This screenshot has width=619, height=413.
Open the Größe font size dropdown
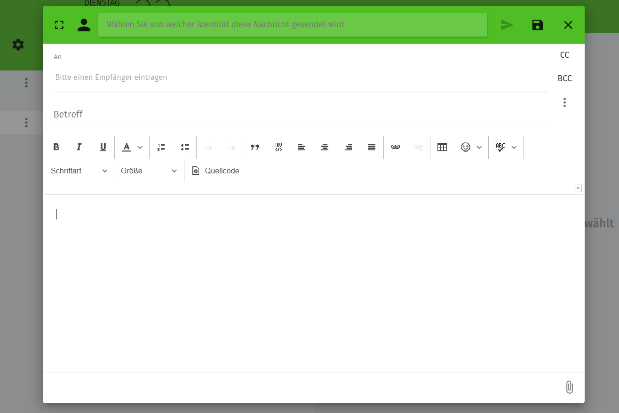pos(149,171)
